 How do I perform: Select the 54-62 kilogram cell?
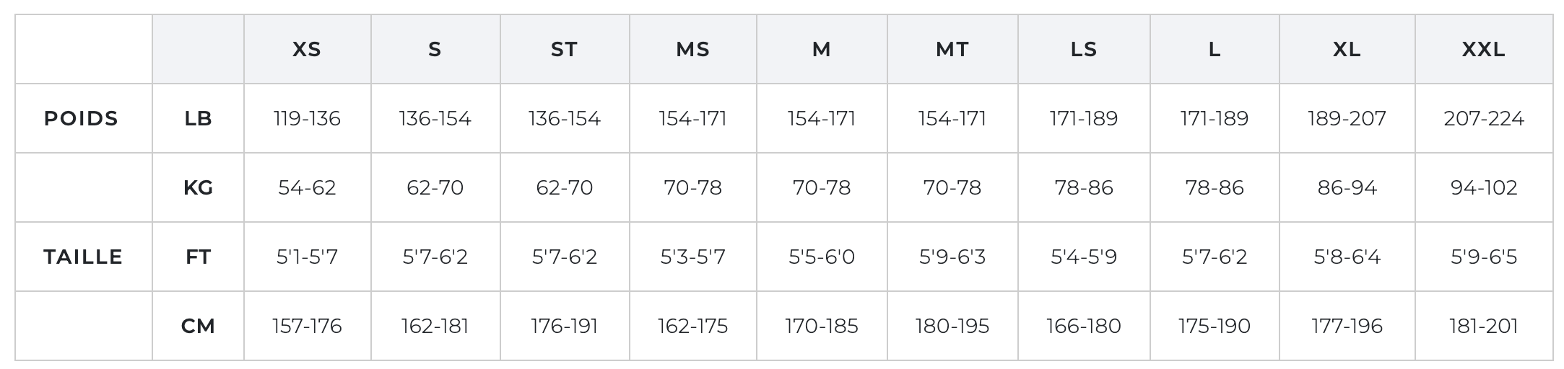[x=307, y=187]
